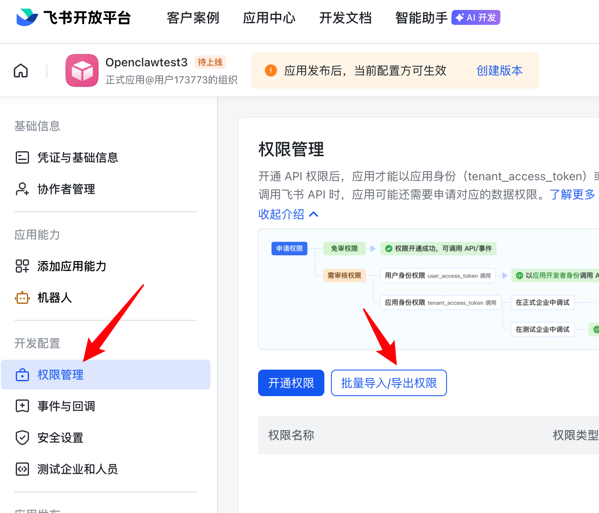Image resolution: width=599 pixels, height=513 pixels.
Task: Click the 安全设置 shield icon
Action: tap(22, 438)
